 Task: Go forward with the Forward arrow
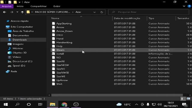pos(12,12)
